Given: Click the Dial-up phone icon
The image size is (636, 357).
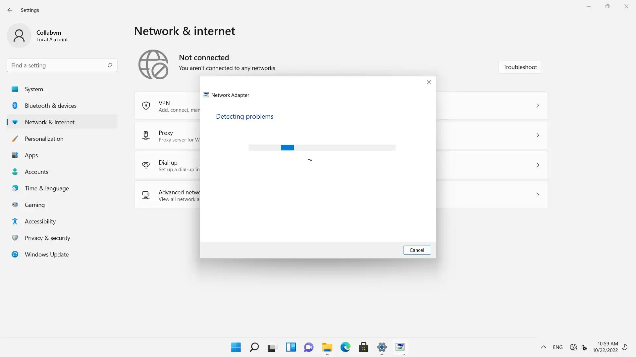Looking at the screenshot, I should (x=146, y=165).
